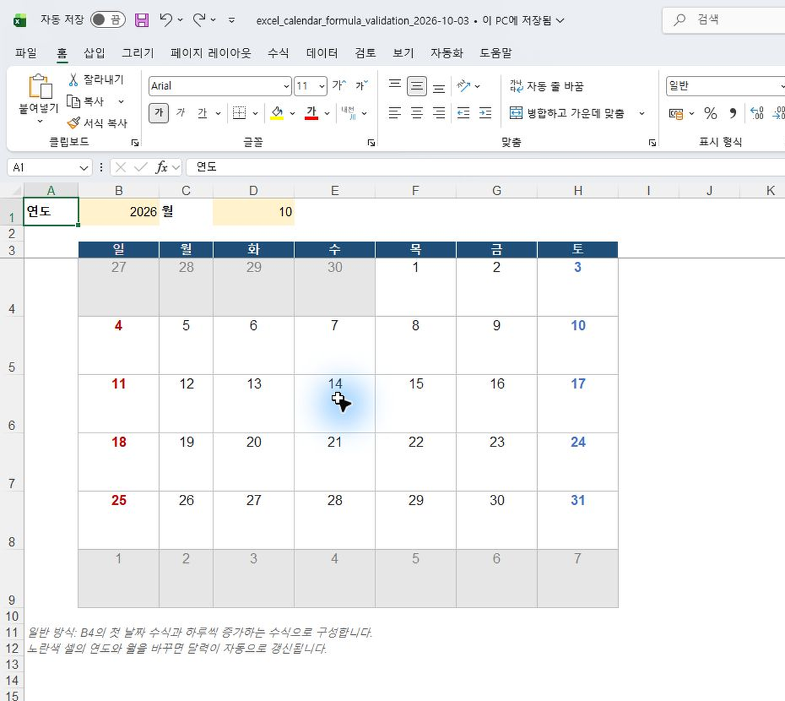Decrease font size with smaller 가 icon

pos(362,86)
